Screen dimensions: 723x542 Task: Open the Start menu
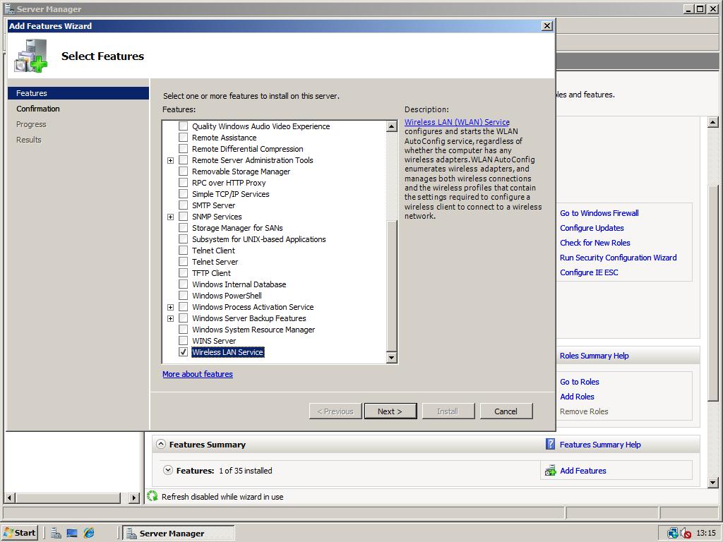[19, 533]
